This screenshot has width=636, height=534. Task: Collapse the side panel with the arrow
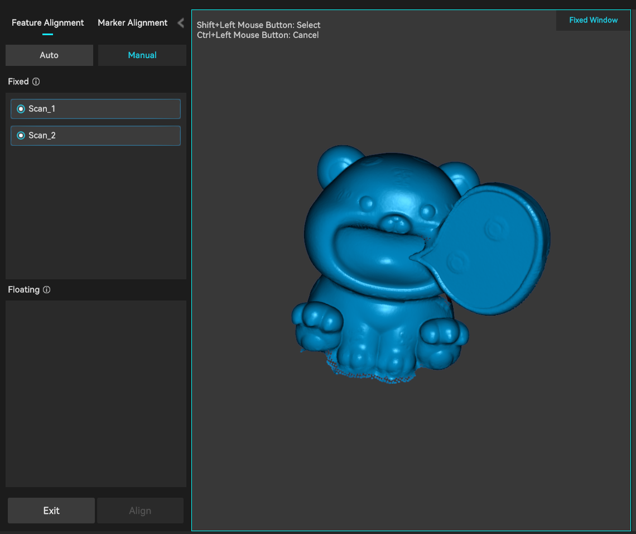[181, 23]
